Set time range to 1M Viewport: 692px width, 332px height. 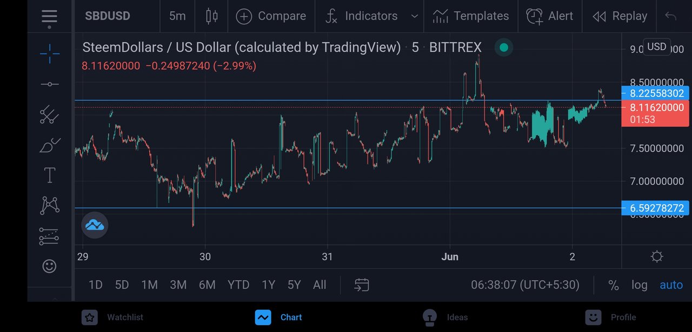[x=149, y=284]
